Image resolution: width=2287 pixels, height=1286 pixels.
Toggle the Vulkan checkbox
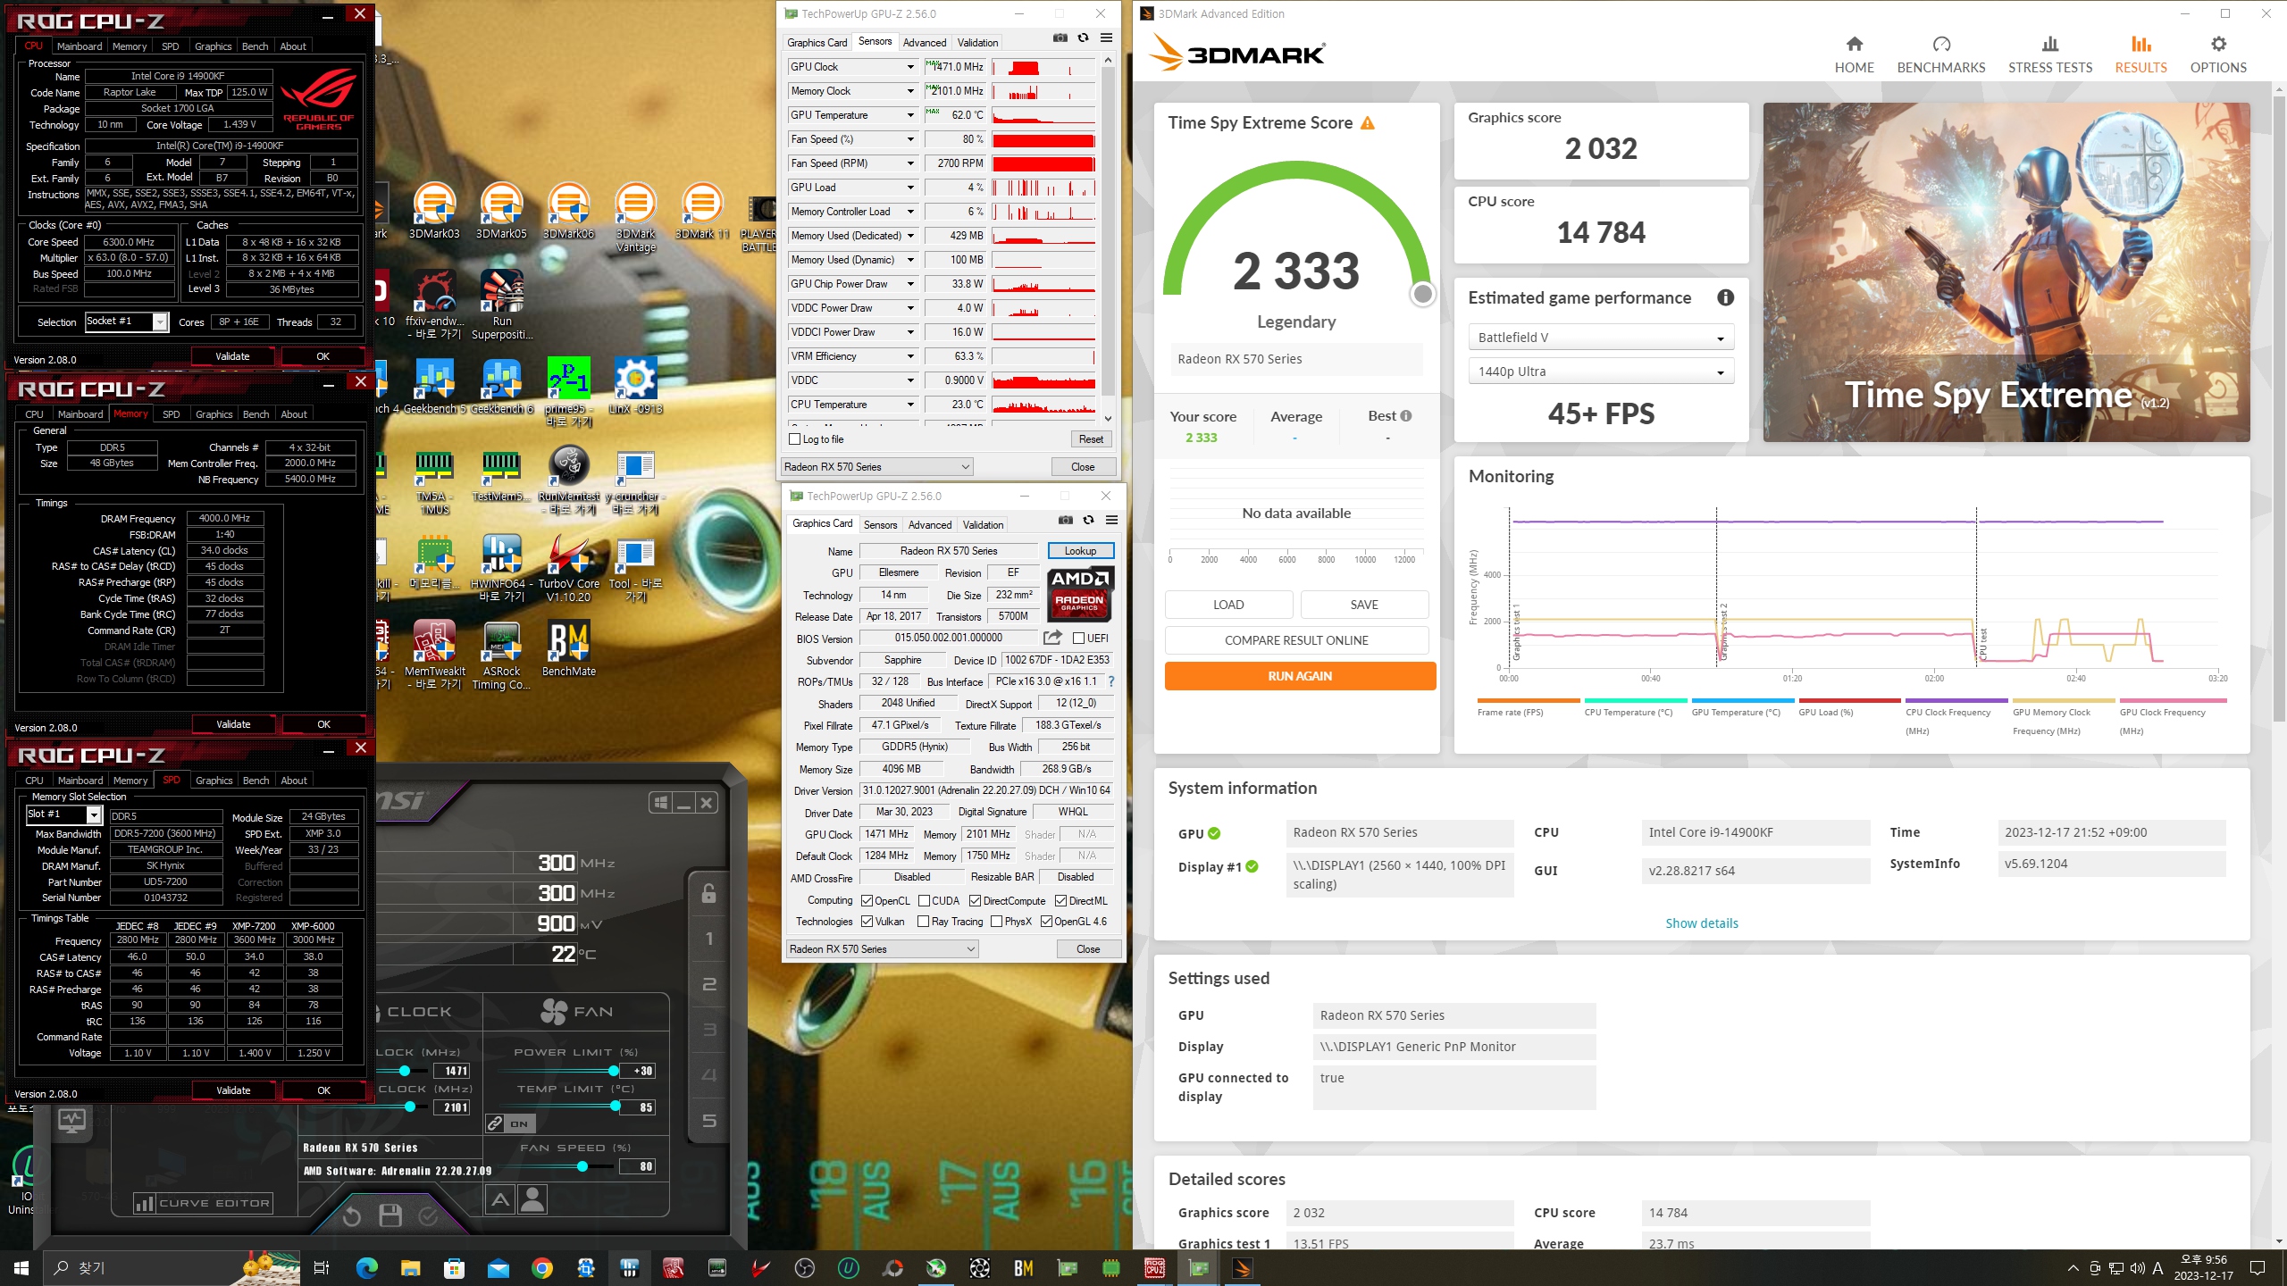pos(867,922)
